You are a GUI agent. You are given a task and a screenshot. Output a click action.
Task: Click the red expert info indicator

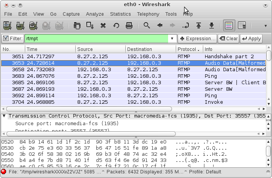[x=3, y=171]
